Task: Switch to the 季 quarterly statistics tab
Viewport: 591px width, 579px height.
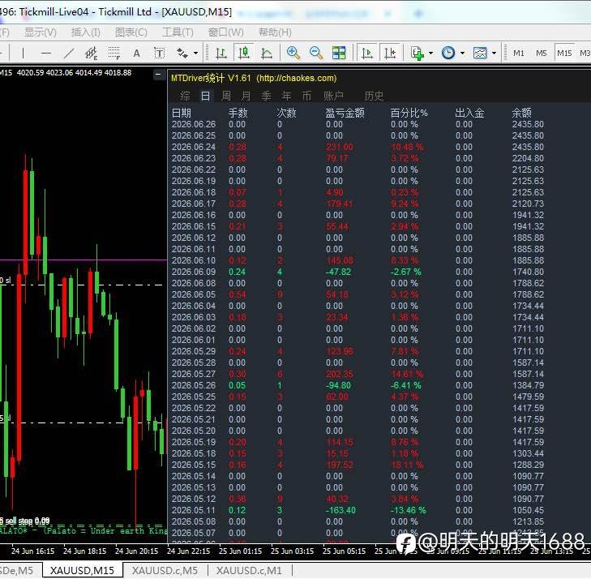Action: click(266, 96)
